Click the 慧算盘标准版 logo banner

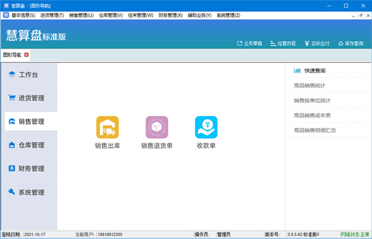pyautogui.click(x=36, y=36)
